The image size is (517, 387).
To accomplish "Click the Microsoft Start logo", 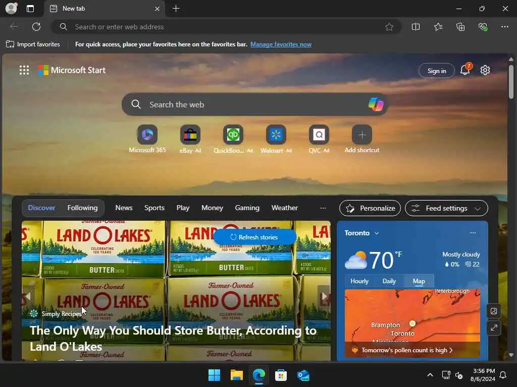I will pos(72,70).
